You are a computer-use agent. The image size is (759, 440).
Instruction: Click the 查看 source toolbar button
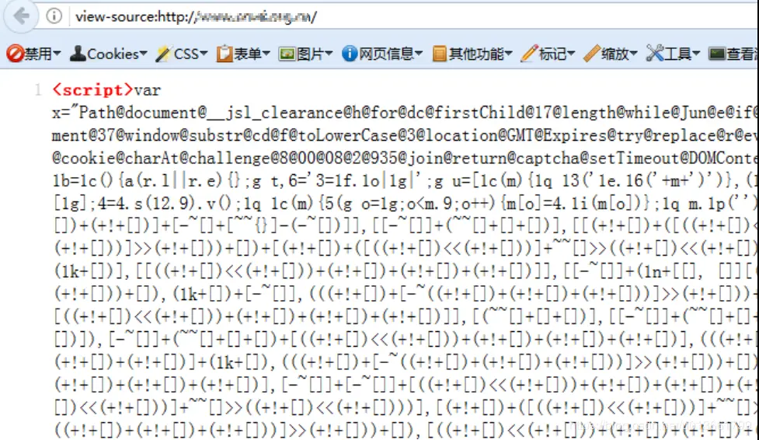click(733, 54)
